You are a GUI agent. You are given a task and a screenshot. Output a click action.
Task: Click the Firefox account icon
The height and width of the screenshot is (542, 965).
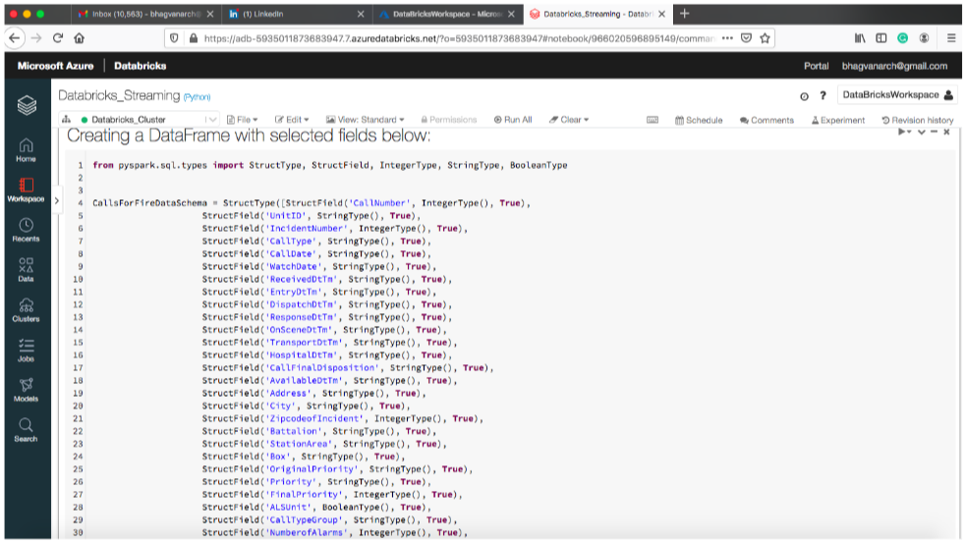(x=925, y=38)
